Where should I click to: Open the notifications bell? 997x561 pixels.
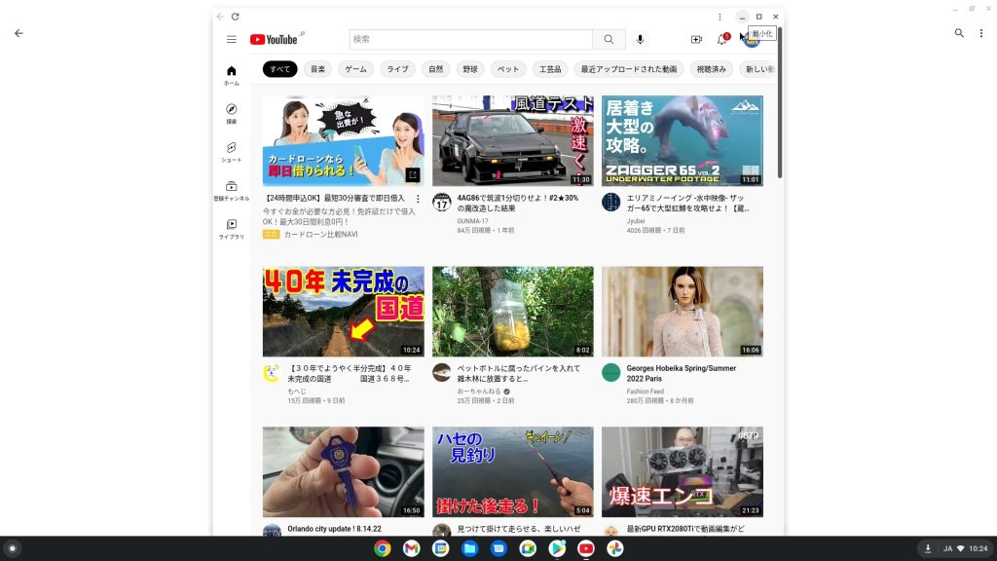(721, 40)
